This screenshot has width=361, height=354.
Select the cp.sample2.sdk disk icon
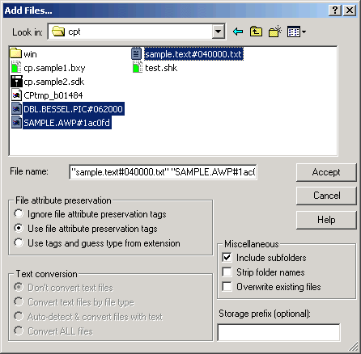16,81
